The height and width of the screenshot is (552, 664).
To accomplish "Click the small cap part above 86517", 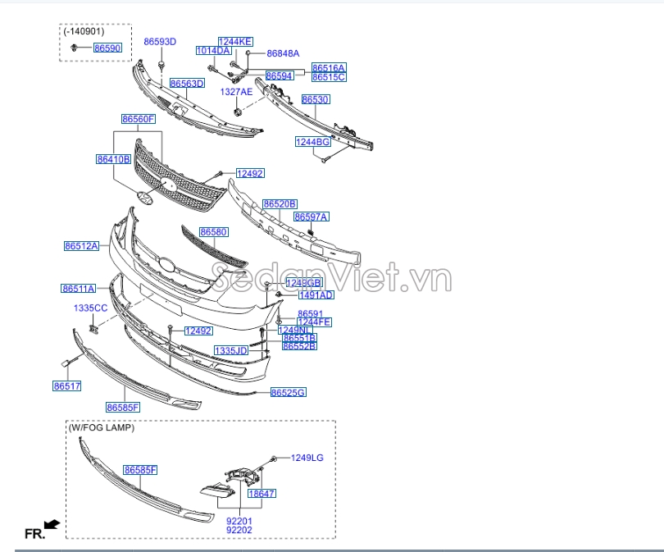I will click(x=63, y=362).
